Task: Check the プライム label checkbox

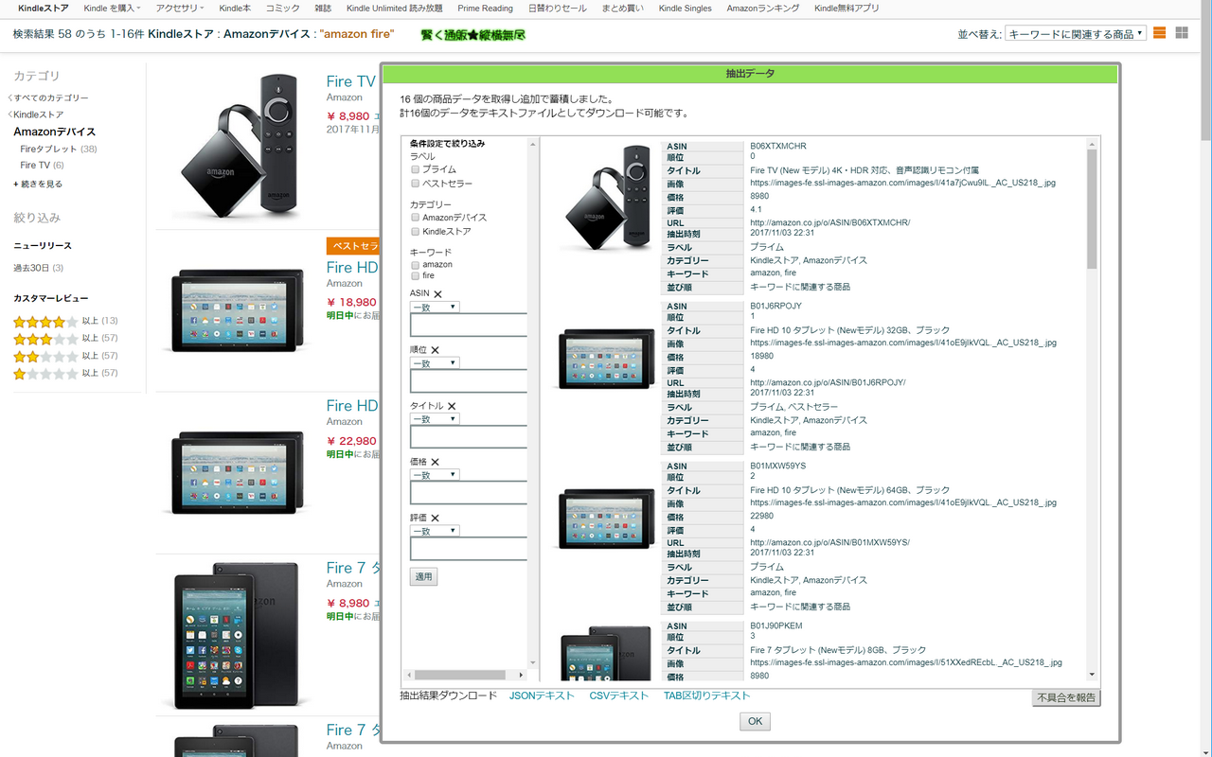Action: (x=416, y=169)
